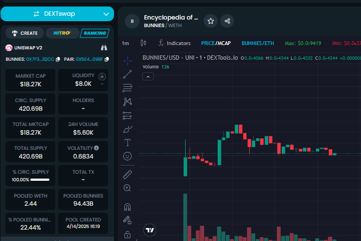
Task: Open the binoculars explorer icon
Action: [x=104, y=48]
